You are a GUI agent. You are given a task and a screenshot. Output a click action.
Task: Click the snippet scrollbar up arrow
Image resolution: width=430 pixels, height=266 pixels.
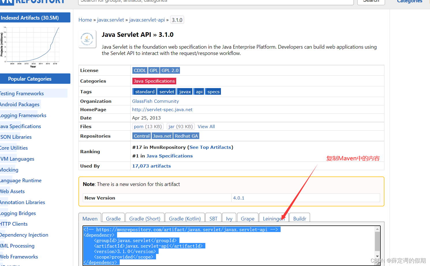[377, 229]
